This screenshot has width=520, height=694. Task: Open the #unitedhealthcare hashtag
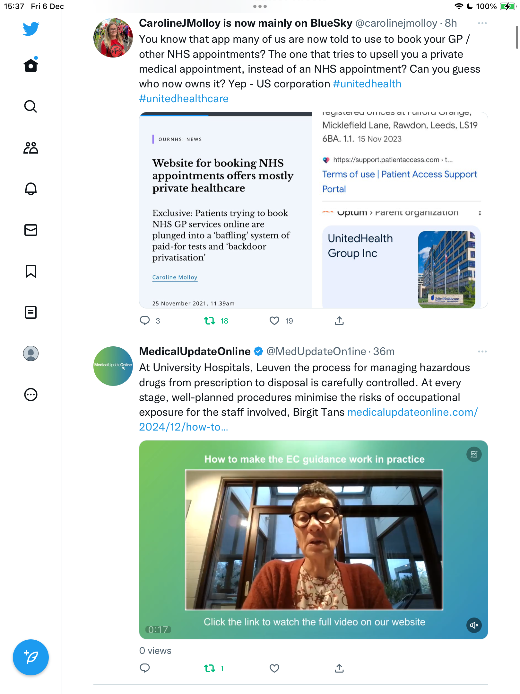(x=184, y=99)
